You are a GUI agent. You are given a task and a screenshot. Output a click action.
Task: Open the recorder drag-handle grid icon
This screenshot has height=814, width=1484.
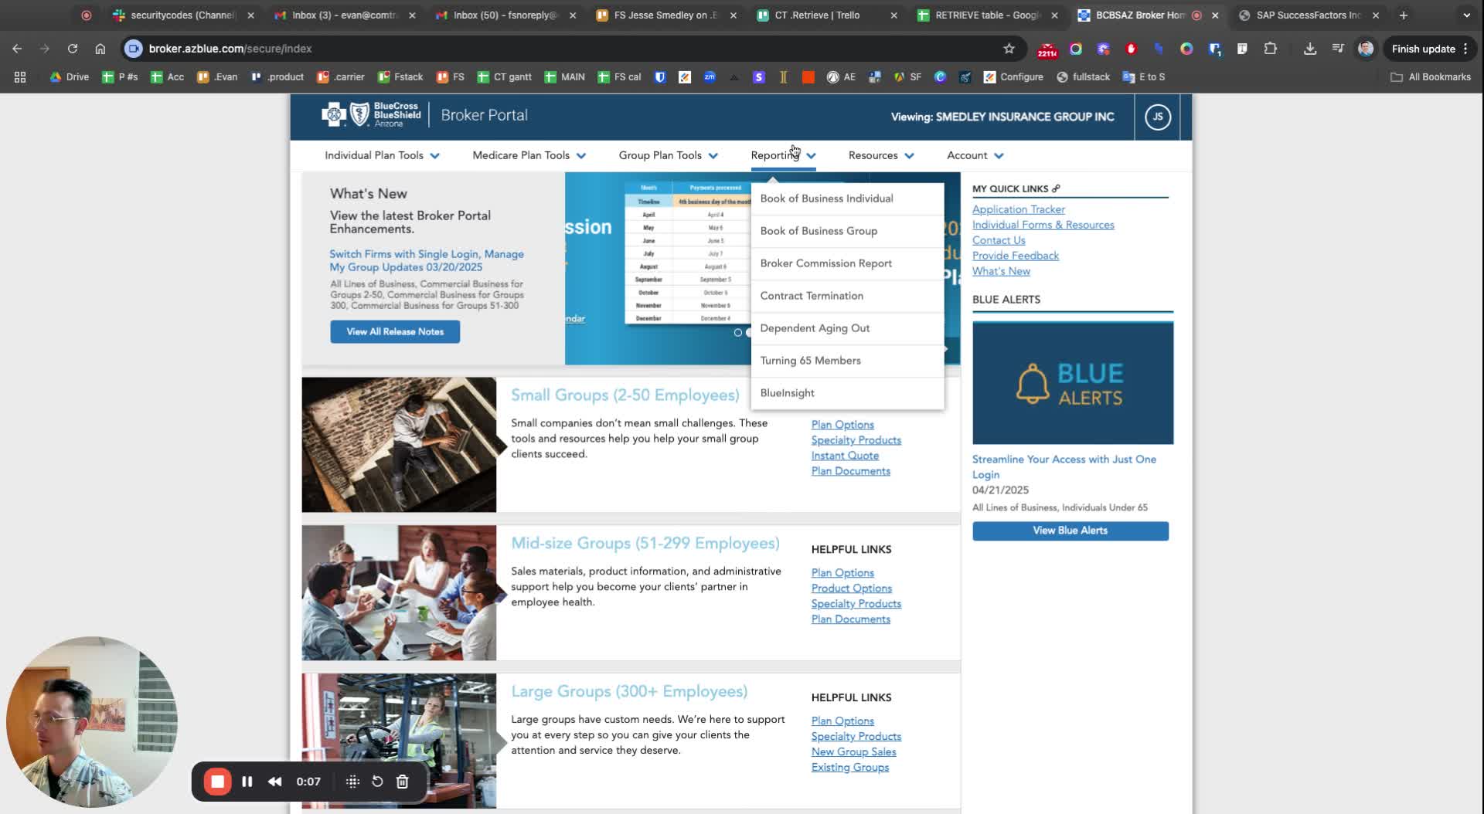352,782
